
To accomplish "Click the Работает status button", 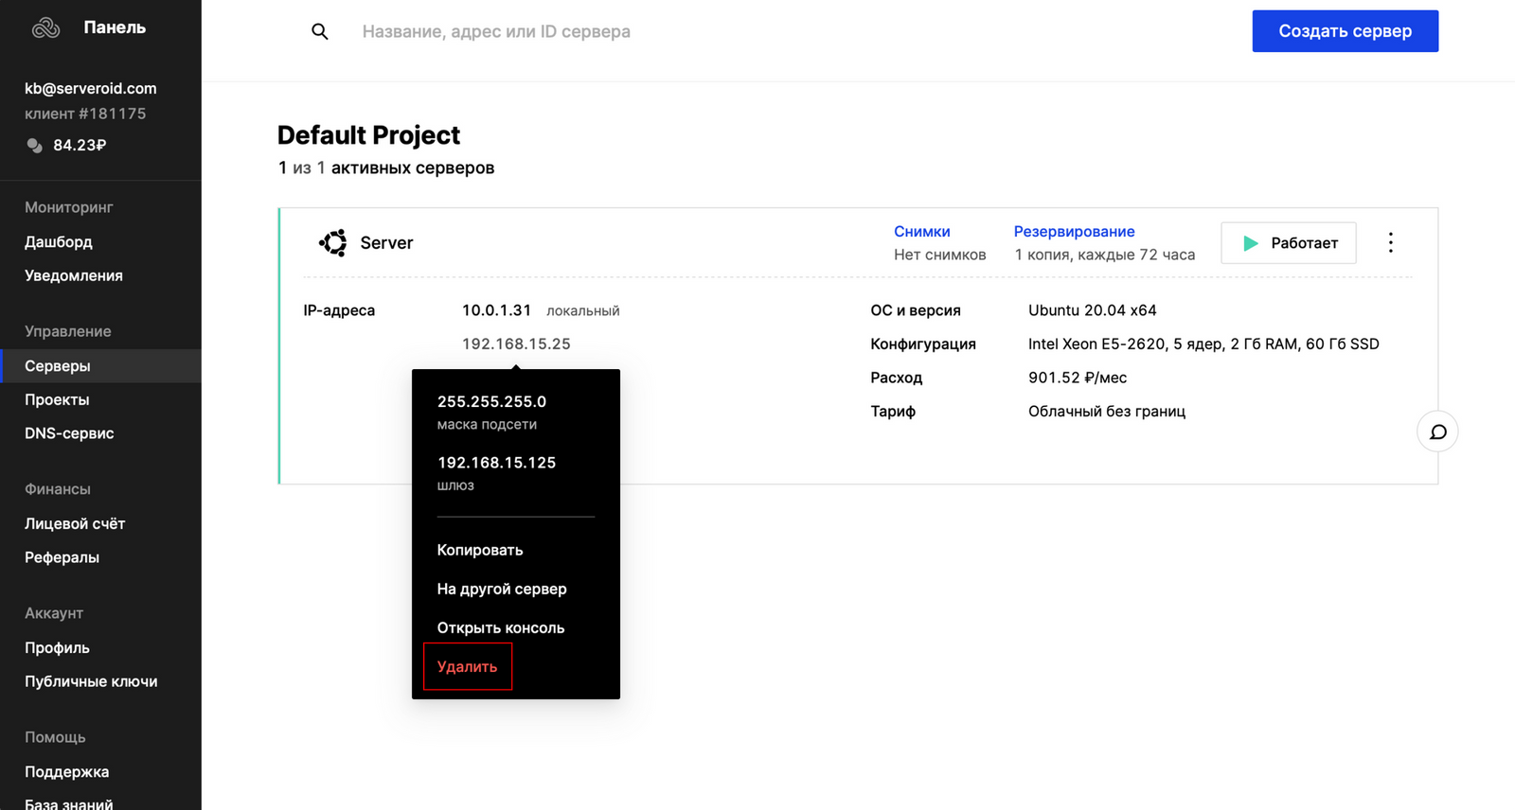I will click(x=1288, y=243).
